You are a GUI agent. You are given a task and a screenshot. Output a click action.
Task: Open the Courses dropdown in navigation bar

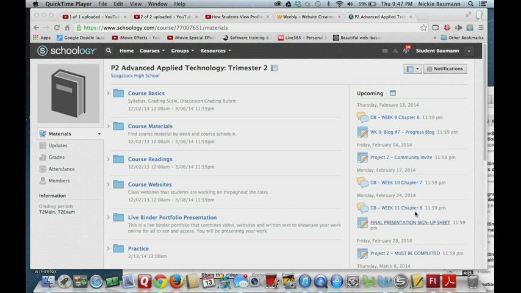[x=151, y=51]
